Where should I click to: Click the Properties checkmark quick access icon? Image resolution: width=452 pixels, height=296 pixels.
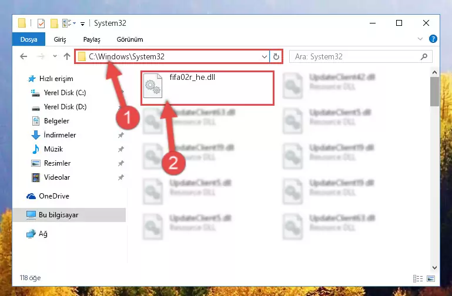41,23
